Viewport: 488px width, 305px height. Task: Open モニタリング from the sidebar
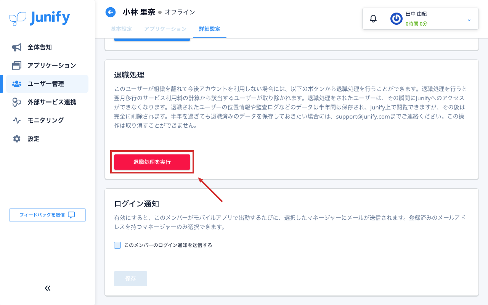[x=47, y=120]
